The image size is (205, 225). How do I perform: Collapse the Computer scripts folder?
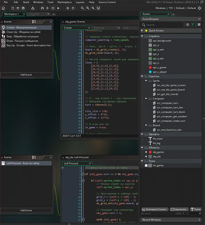146,99
